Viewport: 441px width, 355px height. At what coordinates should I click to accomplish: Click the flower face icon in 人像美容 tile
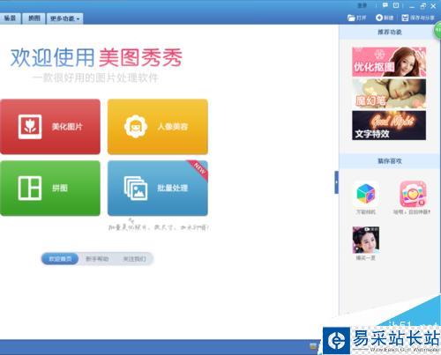click(136, 127)
